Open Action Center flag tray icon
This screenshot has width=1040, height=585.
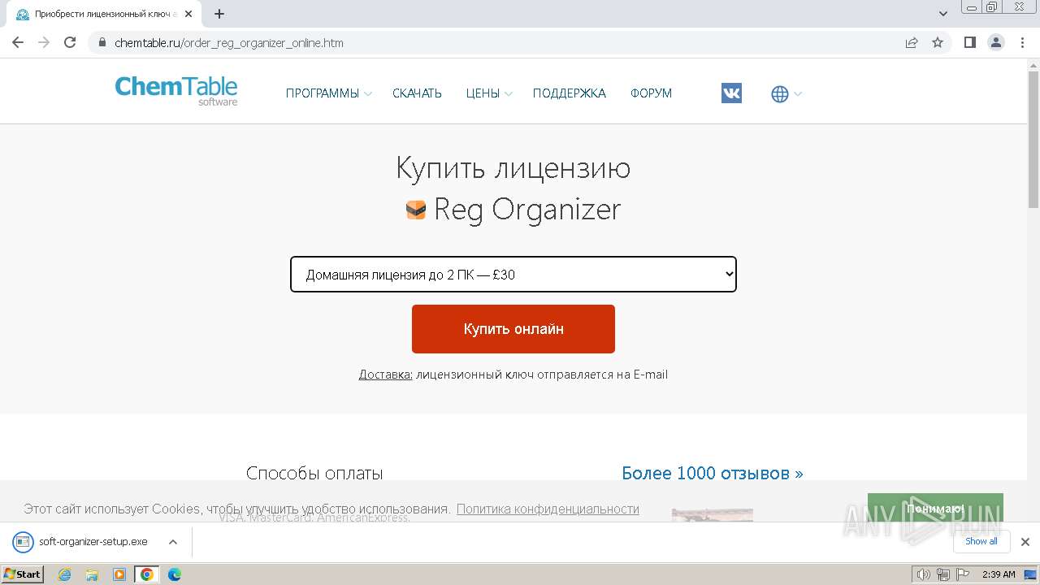pyautogui.click(x=963, y=574)
